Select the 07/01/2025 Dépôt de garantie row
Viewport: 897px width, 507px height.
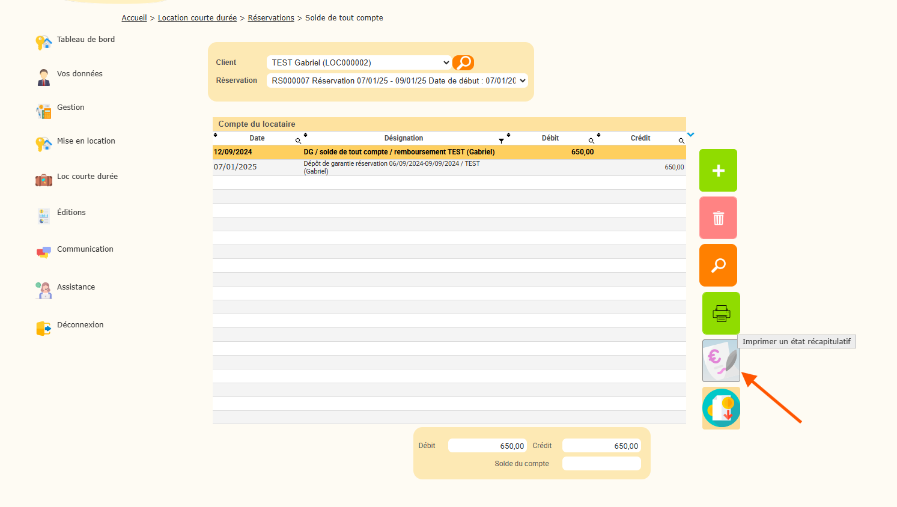pos(449,167)
